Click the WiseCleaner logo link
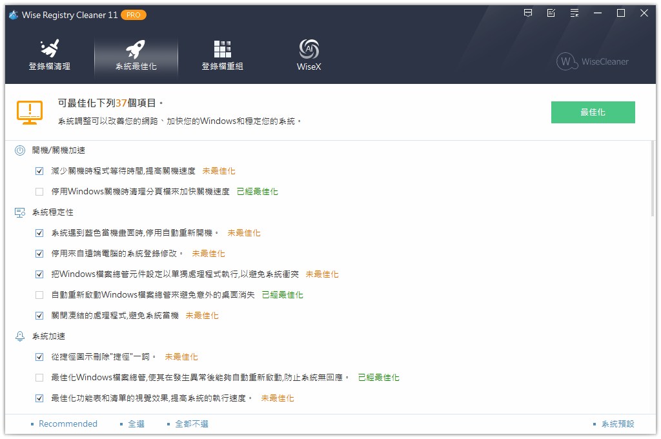This screenshot has width=661, height=439. click(593, 61)
